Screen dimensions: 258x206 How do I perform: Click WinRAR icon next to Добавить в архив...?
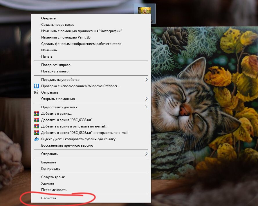(36, 114)
